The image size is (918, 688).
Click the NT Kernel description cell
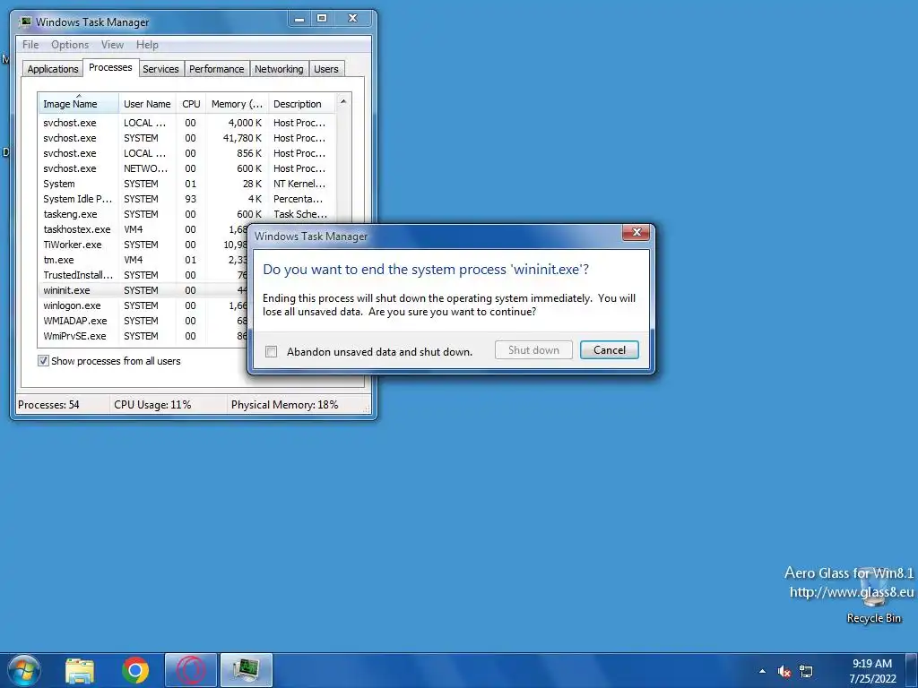[299, 184]
